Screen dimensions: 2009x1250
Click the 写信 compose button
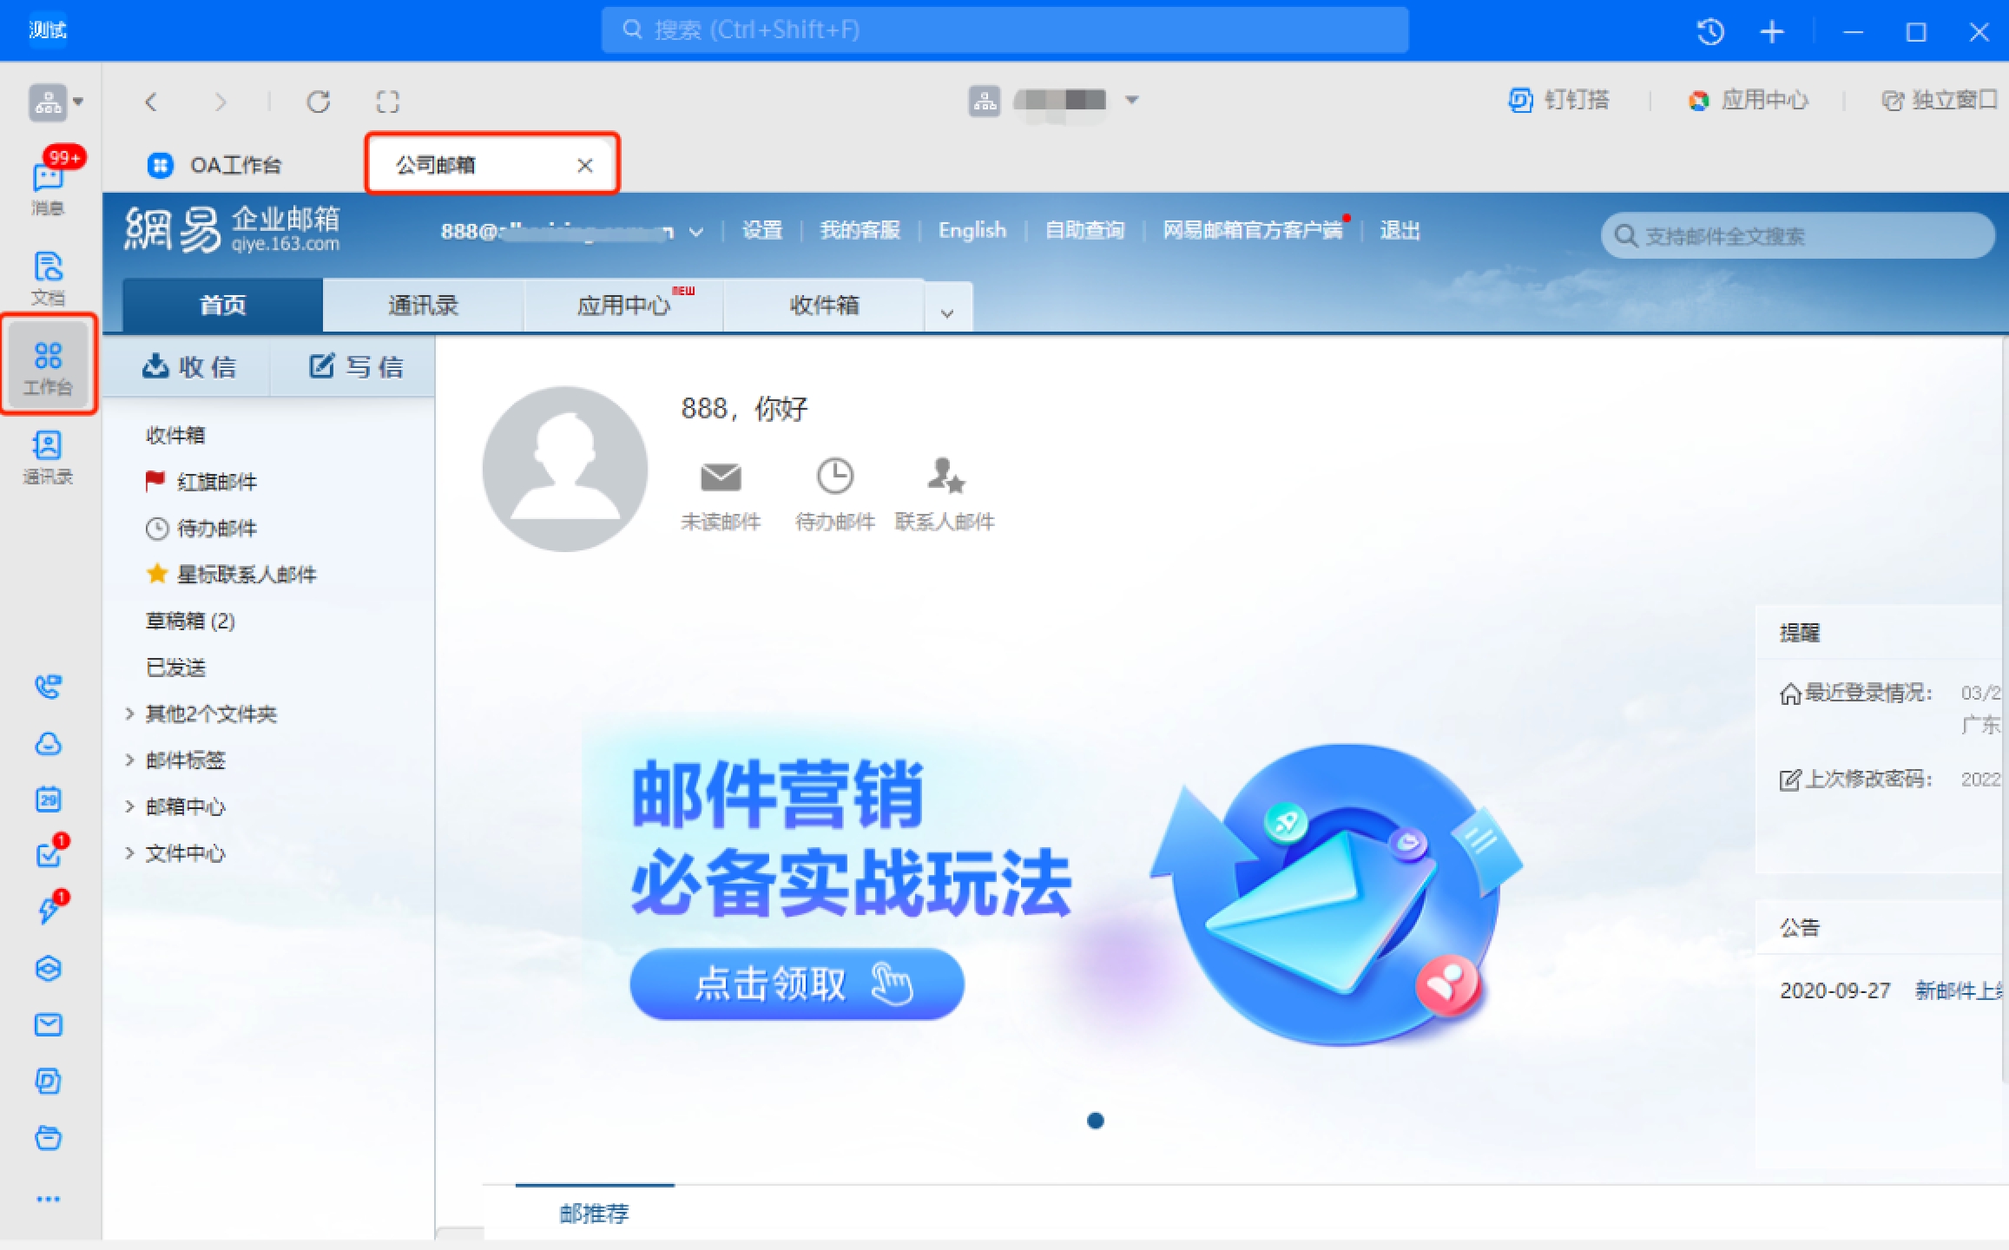click(x=356, y=367)
